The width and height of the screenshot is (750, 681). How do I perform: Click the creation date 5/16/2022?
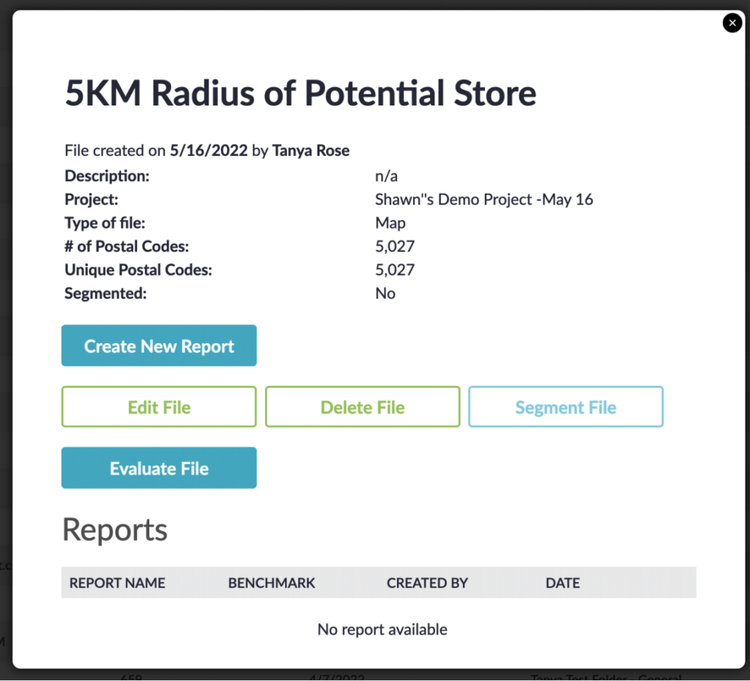(x=209, y=151)
